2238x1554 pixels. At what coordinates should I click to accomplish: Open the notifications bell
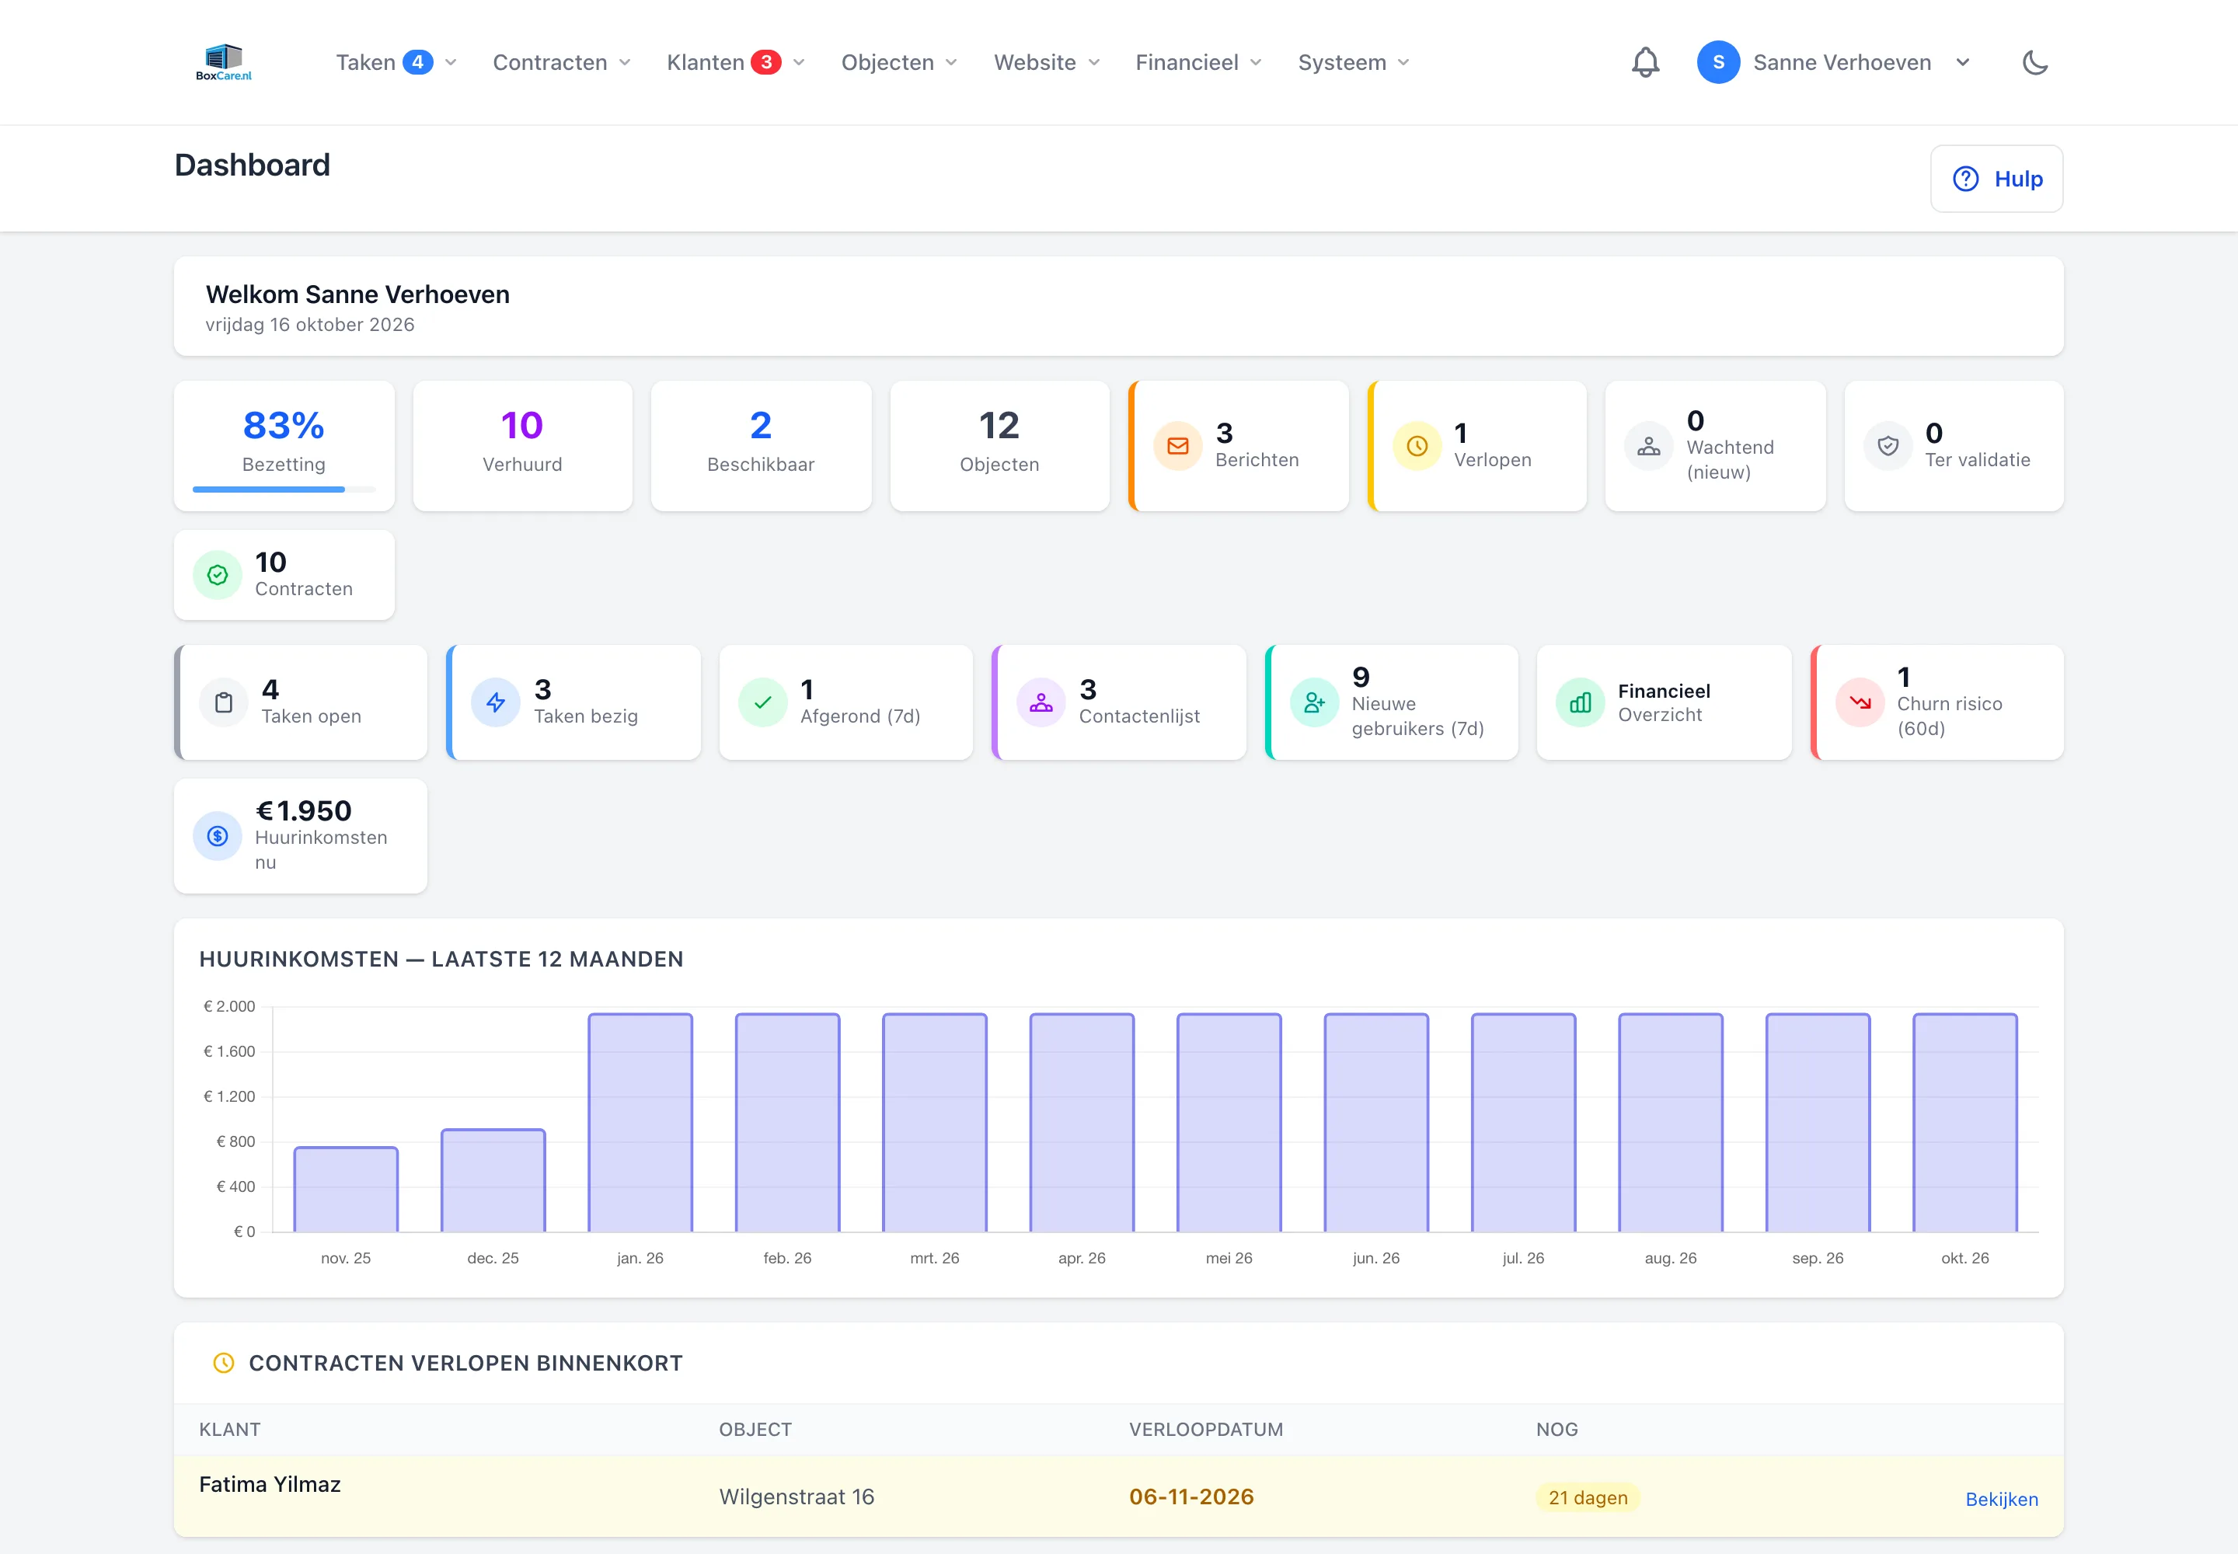pos(1645,62)
